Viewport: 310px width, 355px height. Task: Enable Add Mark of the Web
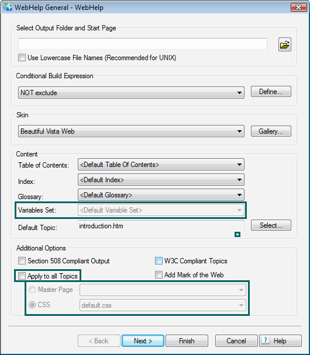[159, 275]
